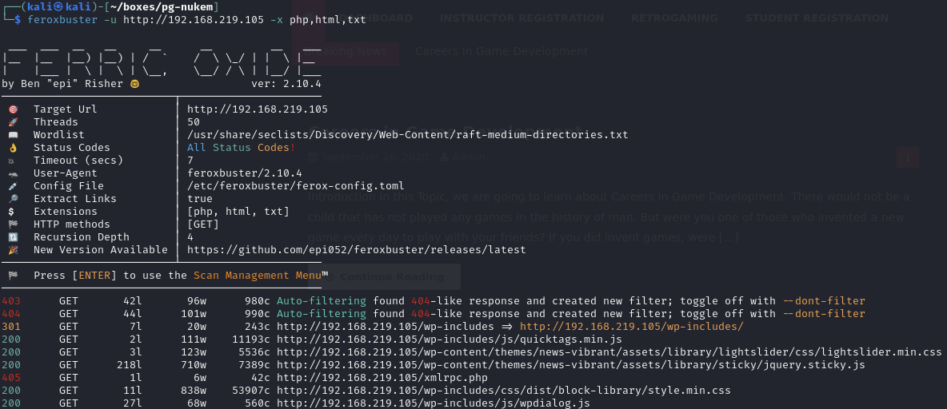Open the feroxbuster GitHub releases link
Image resolution: width=947 pixels, height=409 pixels.
tap(356, 250)
